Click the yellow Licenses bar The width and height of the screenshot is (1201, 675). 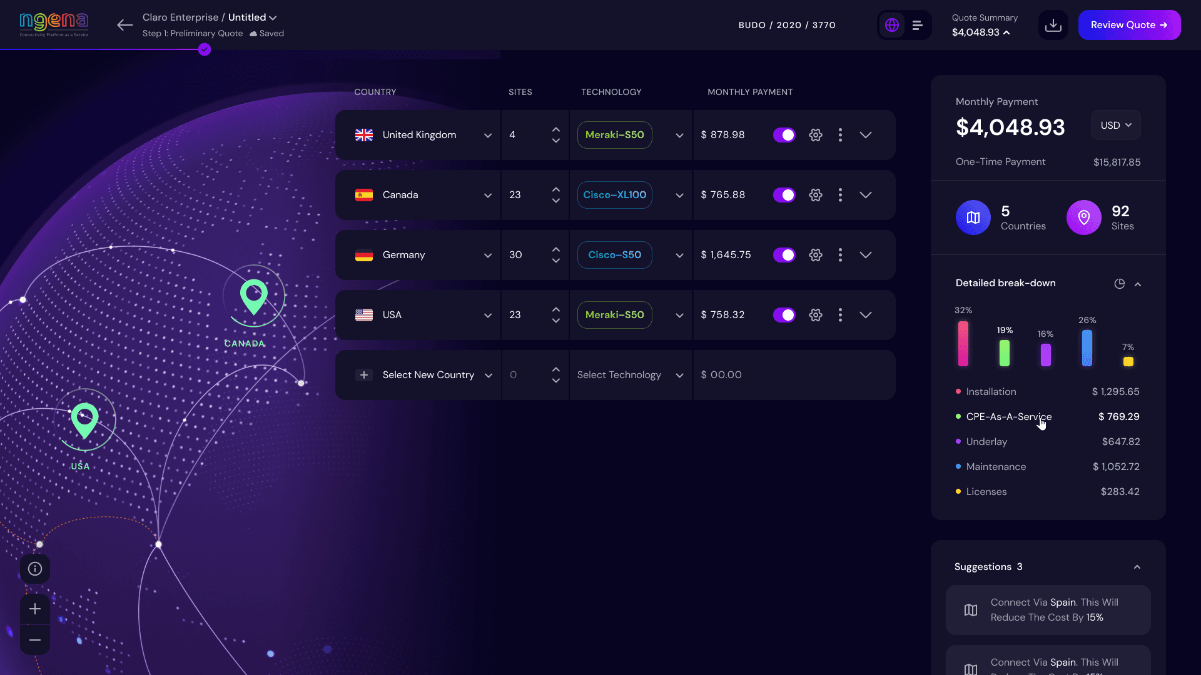coord(1128,361)
